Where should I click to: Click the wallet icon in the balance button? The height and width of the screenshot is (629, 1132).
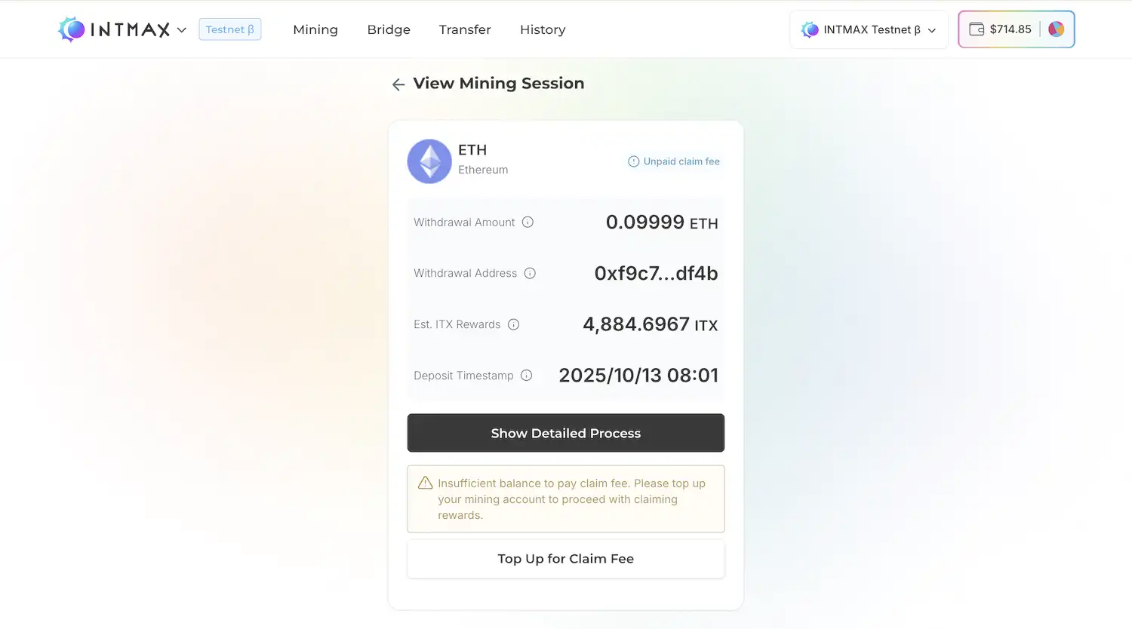click(x=978, y=29)
